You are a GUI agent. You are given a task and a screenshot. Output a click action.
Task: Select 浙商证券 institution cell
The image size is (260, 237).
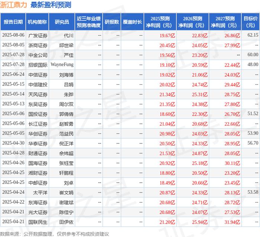[x=38, y=45]
